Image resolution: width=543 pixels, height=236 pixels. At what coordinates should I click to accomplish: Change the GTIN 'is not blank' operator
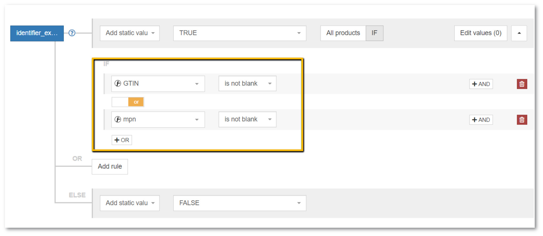point(247,84)
